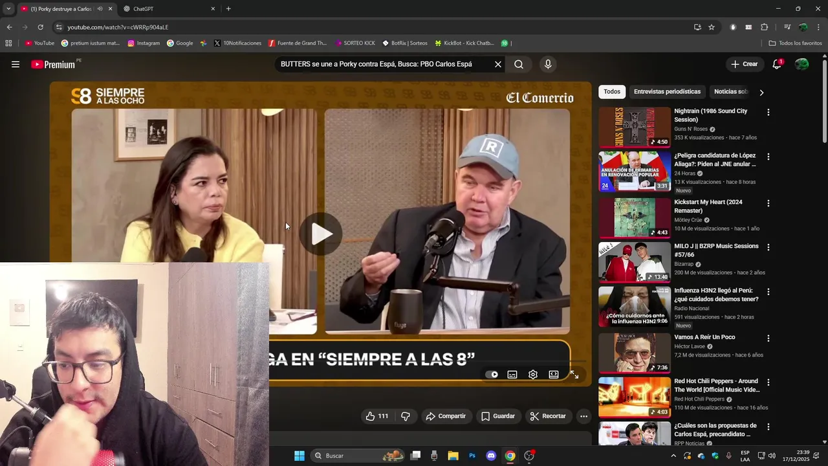This screenshot has height=466, width=828.
Task: Open options for MILO J BZRP video
Action: pos(768,247)
